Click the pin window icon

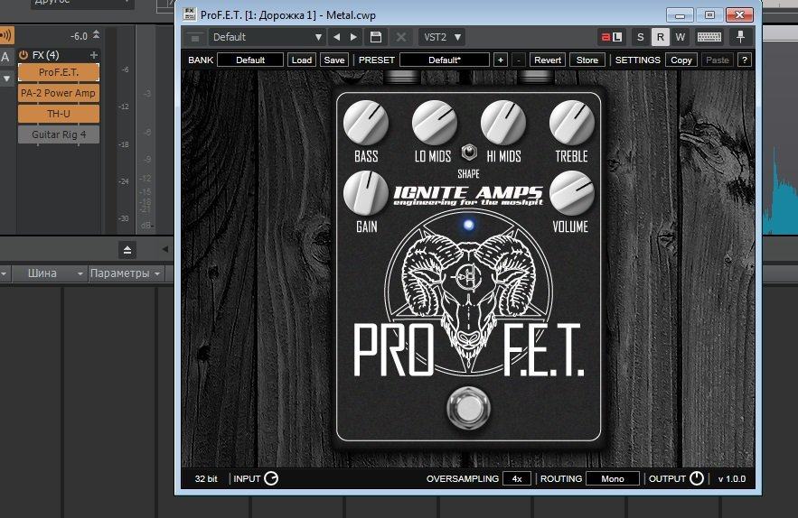741,37
